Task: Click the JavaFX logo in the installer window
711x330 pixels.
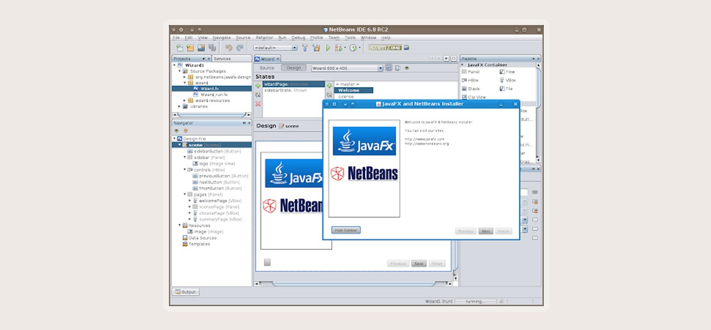Action: 365,141
